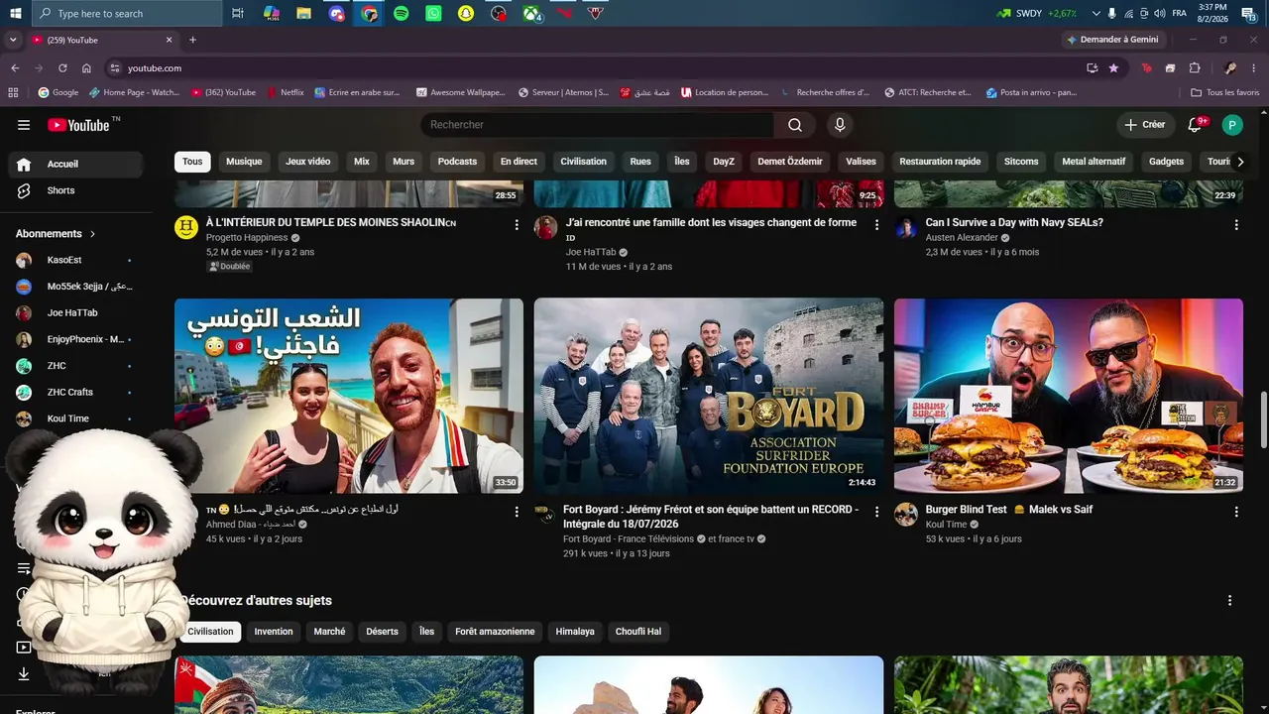Choose the Himalaya topic chip
Viewport: 1269px width, 714px height.
pyautogui.click(x=575, y=632)
